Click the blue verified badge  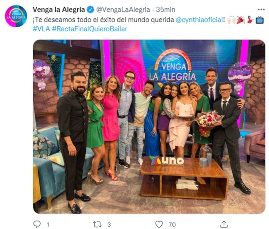[91, 10]
